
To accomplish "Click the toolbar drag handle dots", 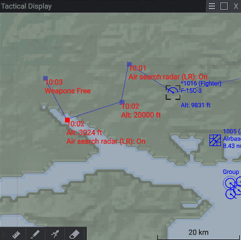I will (x=4, y=235).
